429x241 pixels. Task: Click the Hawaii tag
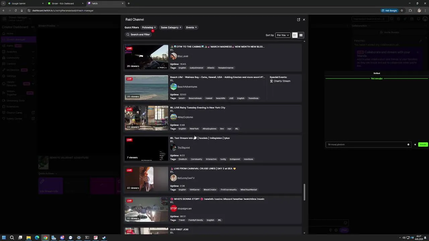coord(209,98)
